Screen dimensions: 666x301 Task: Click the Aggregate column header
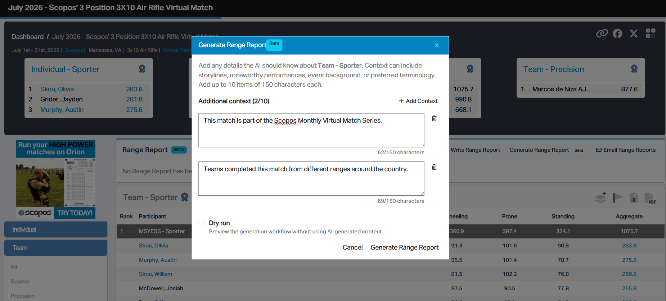click(629, 216)
